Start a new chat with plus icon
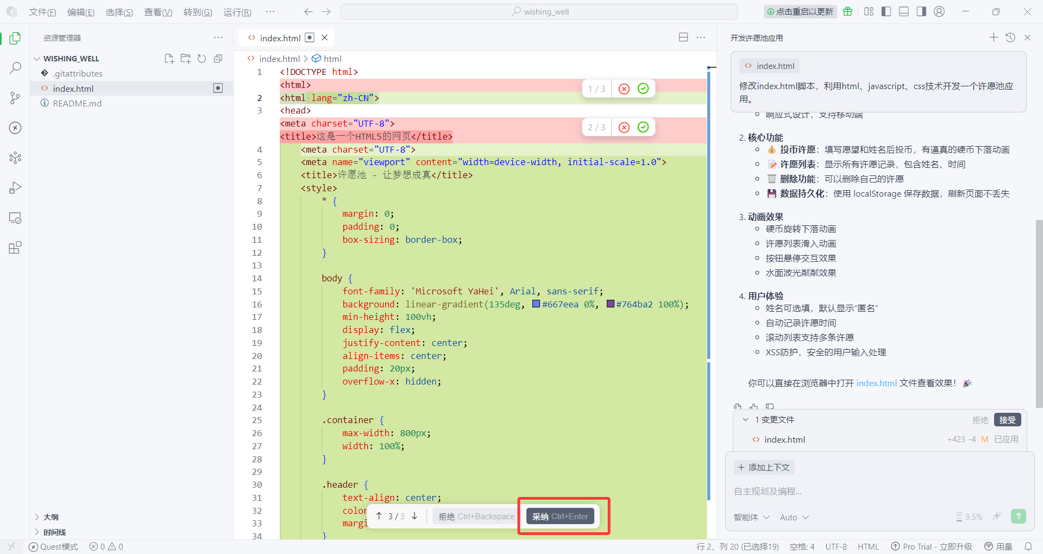Screen dimensions: 1043x554 click(x=994, y=37)
